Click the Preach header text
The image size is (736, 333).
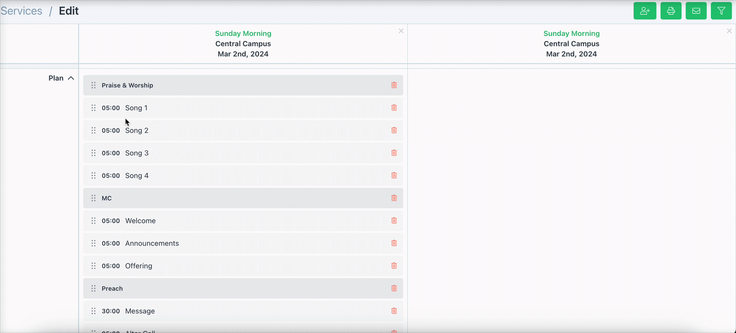pyautogui.click(x=112, y=288)
